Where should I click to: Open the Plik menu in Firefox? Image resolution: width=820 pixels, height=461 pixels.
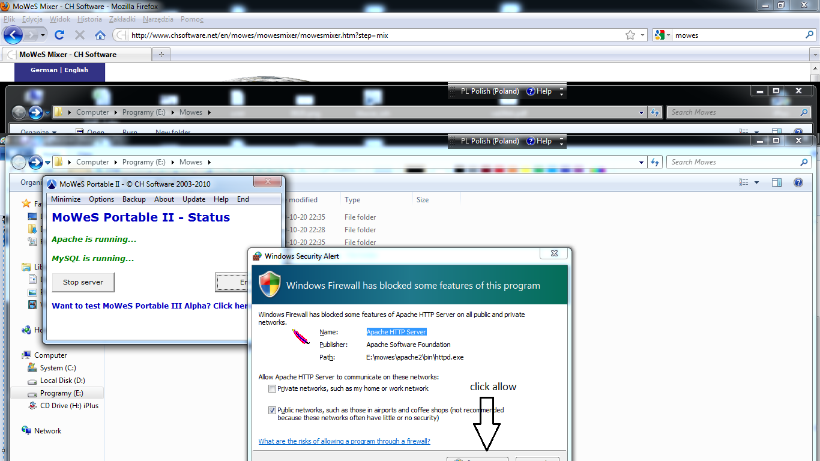(x=9, y=19)
